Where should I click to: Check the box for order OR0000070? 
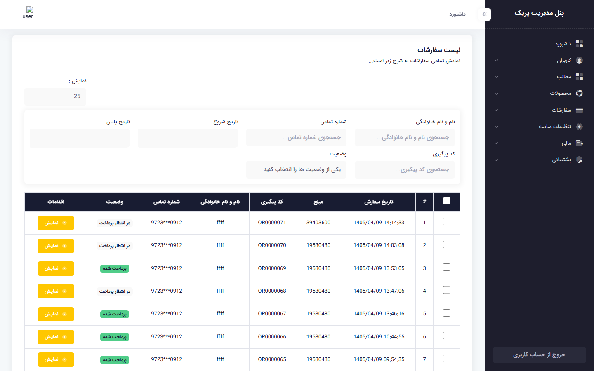tap(446, 244)
